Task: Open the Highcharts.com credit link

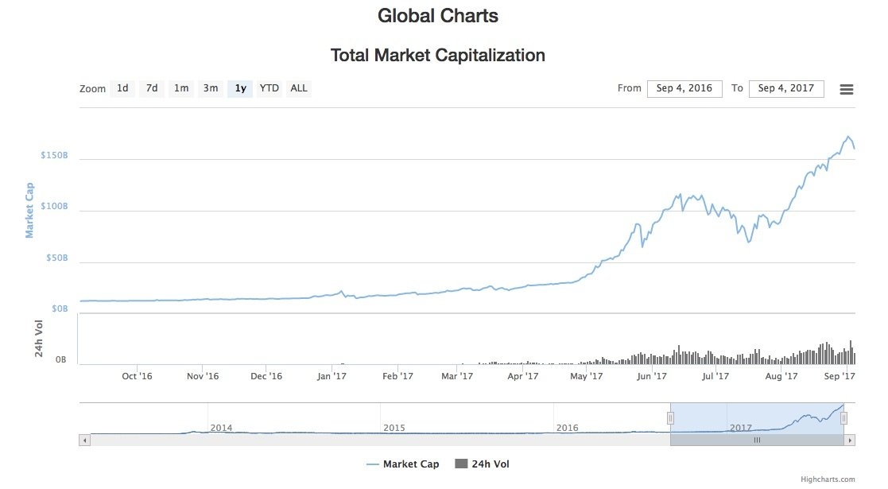Action: pyautogui.click(x=828, y=479)
